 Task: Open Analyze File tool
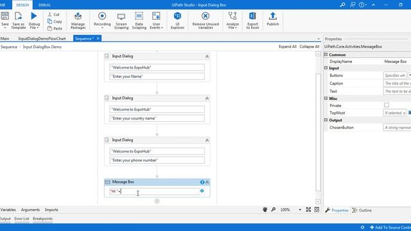click(232, 21)
